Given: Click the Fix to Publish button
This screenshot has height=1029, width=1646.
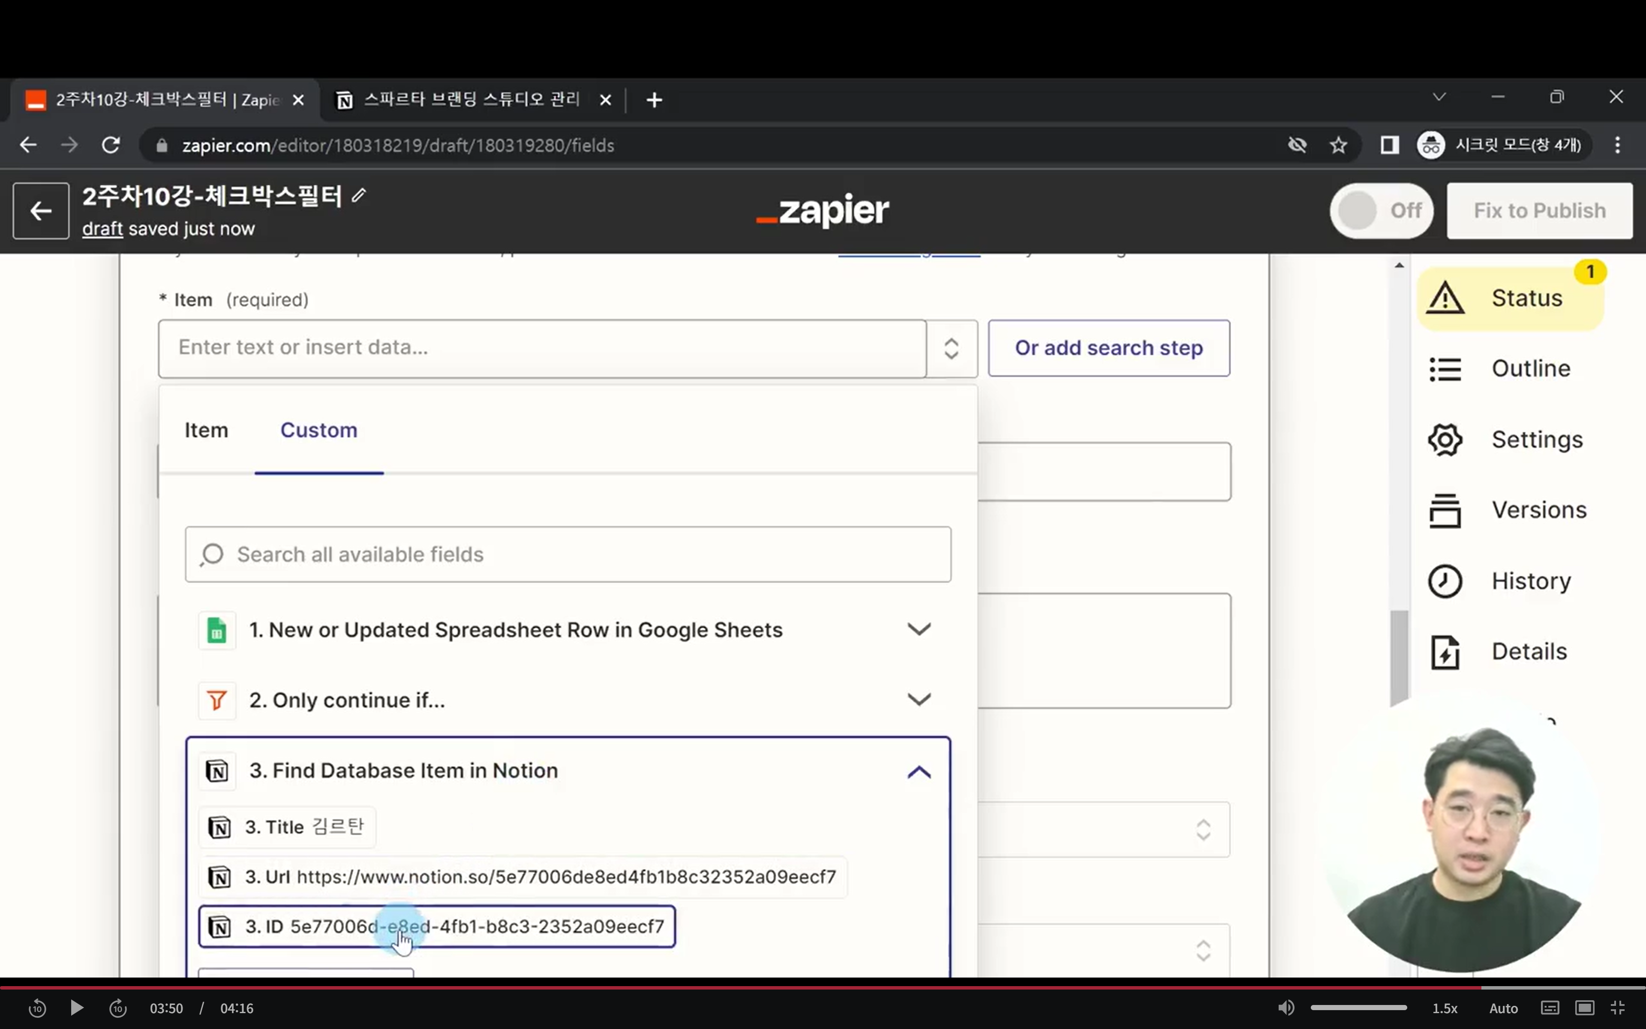Looking at the screenshot, I should 1539,211.
